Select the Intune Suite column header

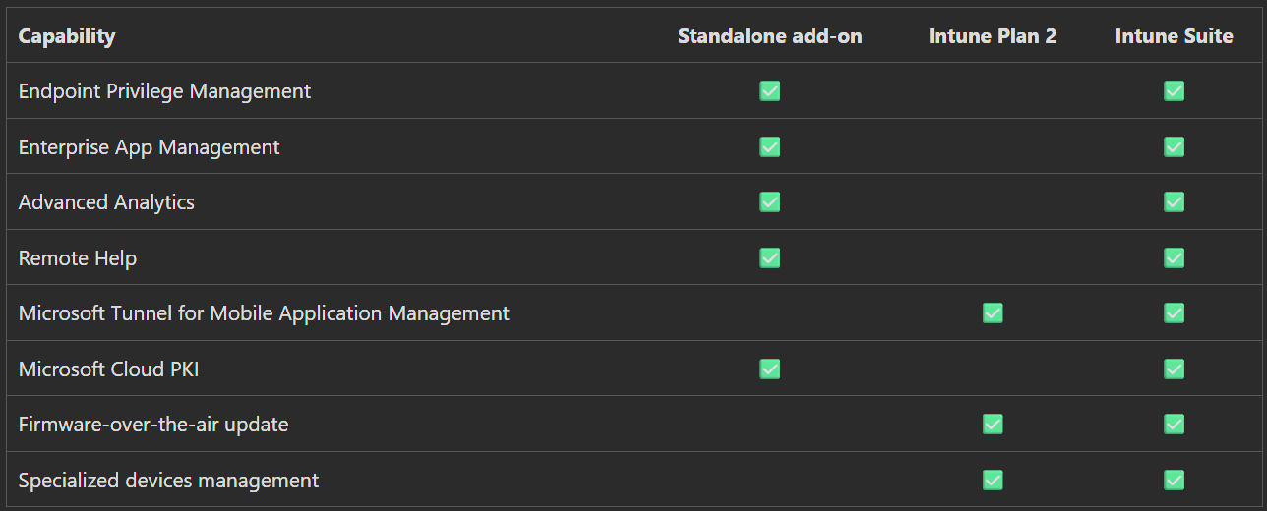tap(1174, 36)
